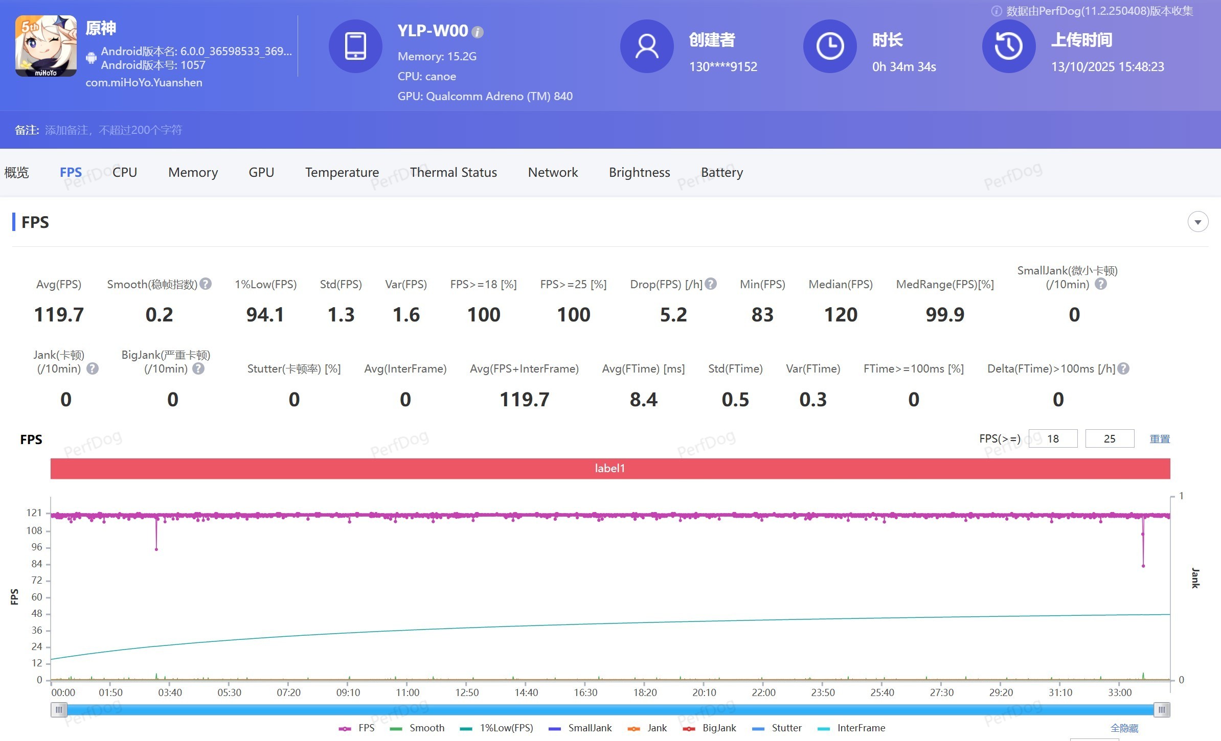Click the Smooth index help icon
Image resolution: width=1221 pixels, height=741 pixels.
(x=206, y=284)
